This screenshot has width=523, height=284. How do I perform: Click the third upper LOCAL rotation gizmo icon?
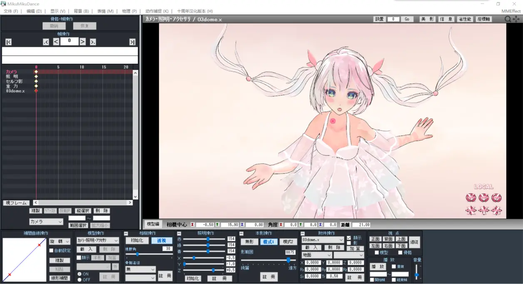pyautogui.click(x=496, y=198)
